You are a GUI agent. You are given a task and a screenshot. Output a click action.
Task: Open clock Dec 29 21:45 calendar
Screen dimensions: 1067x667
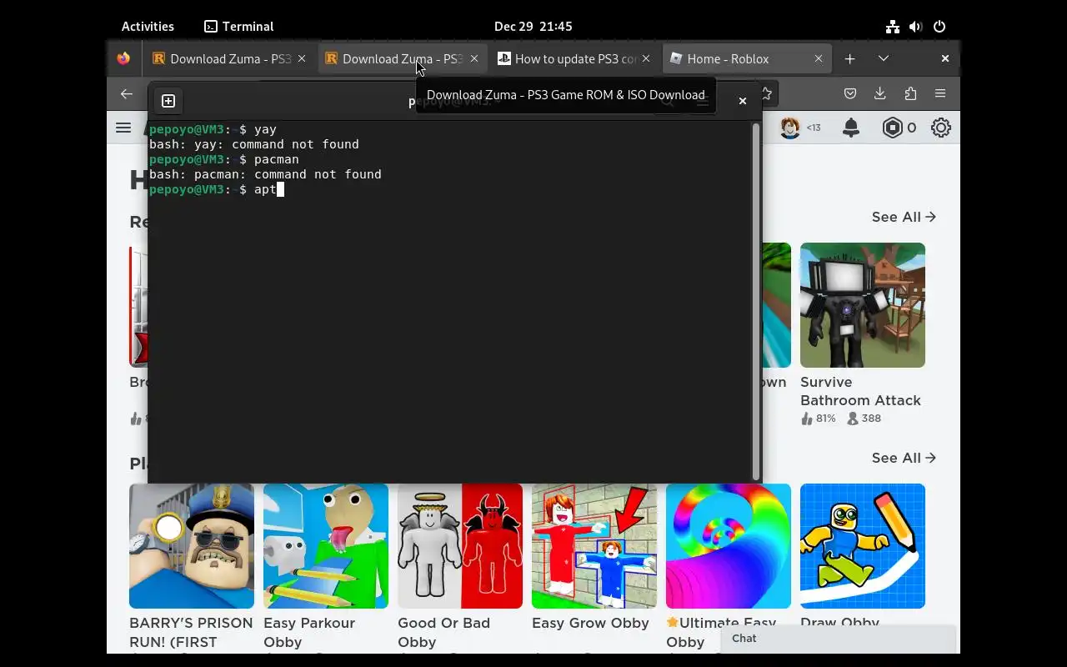pyautogui.click(x=533, y=27)
